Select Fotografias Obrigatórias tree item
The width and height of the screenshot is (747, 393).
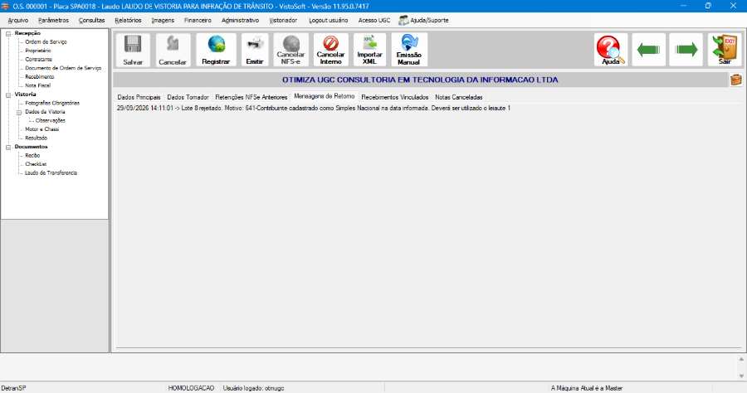[x=52, y=103]
